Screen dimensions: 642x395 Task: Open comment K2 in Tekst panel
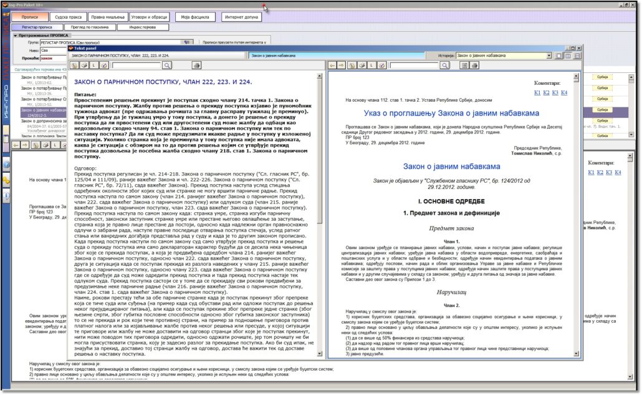(546, 92)
